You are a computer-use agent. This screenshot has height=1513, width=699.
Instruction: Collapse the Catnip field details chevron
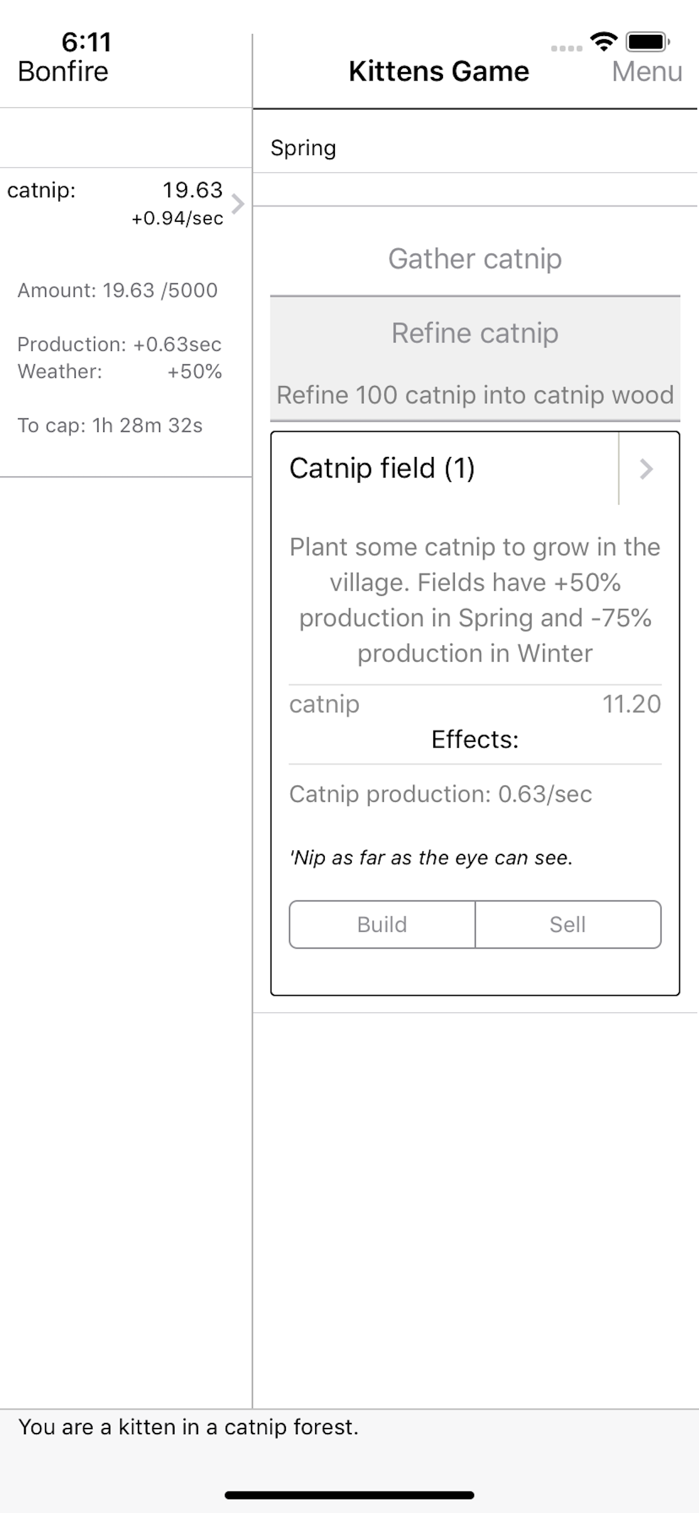click(646, 469)
